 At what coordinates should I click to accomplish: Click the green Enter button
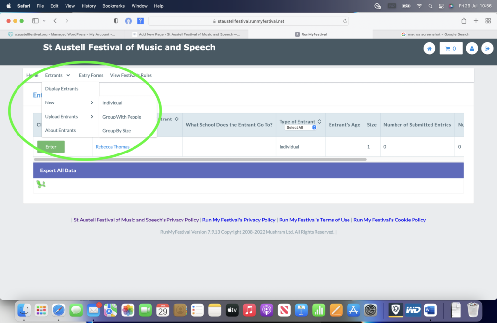click(x=50, y=147)
